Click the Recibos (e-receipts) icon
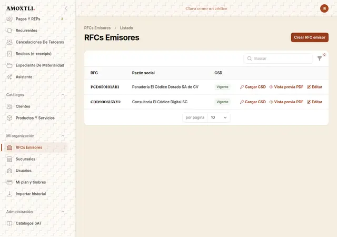The image size is (337, 237). (x=9, y=54)
